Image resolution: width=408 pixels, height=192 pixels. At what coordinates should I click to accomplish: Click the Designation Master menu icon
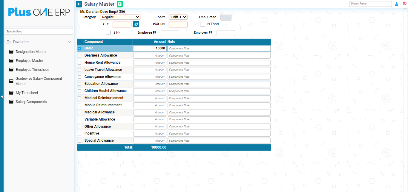[x=11, y=52]
